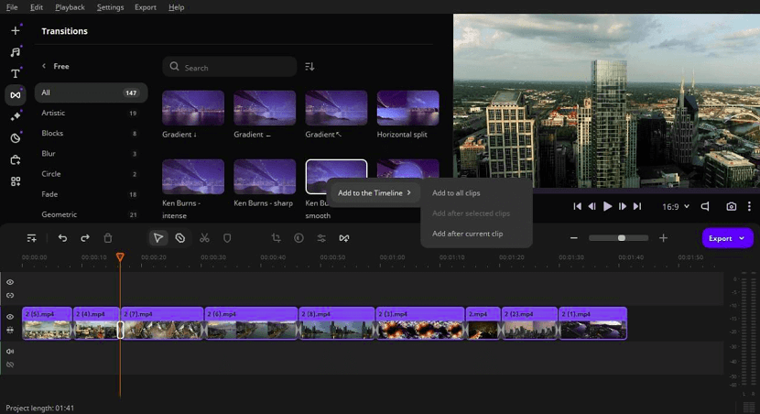Open the Export menu in menu bar
Screen dimensions: 760x414
tap(146, 7)
